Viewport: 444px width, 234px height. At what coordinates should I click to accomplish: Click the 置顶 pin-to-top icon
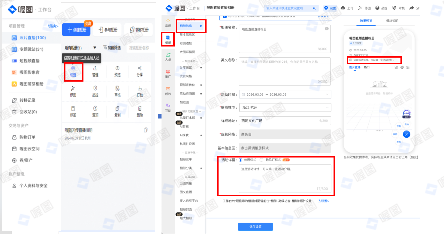pos(95,108)
